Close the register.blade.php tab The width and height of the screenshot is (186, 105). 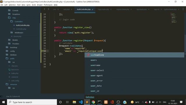(131, 9)
